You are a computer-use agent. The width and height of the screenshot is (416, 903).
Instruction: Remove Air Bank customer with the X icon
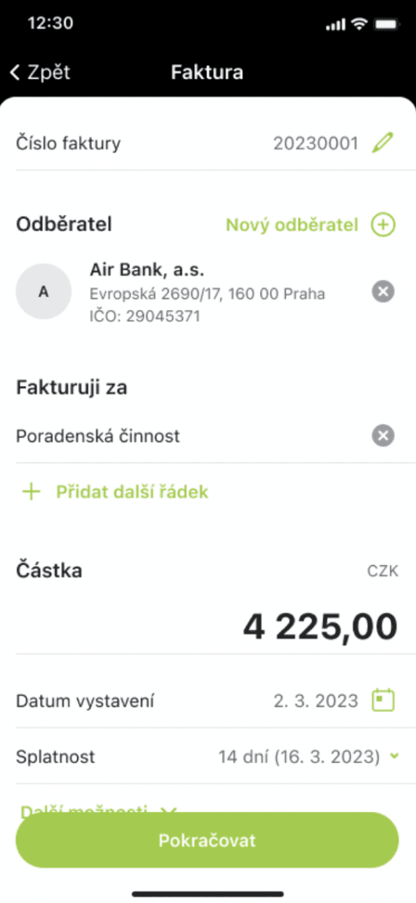click(384, 292)
